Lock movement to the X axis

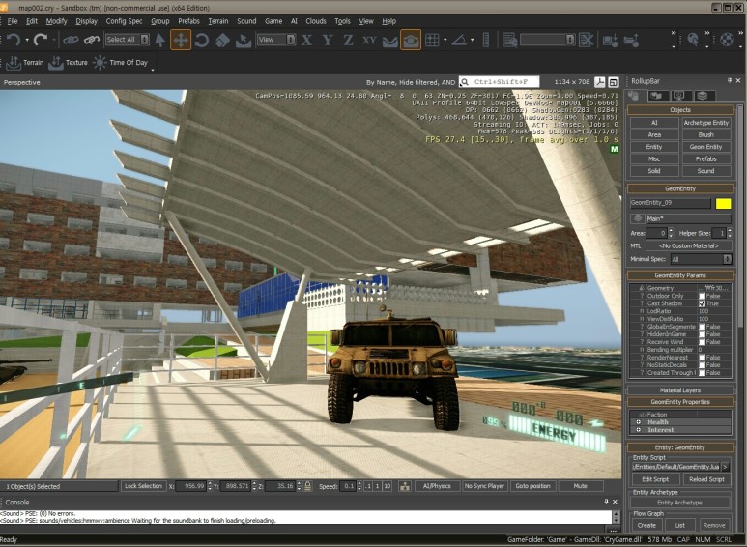pyautogui.click(x=306, y=40)
